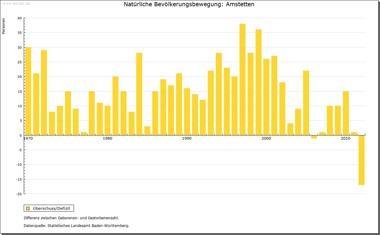The height and width of the screenshot is (235, 380).
Task: Click the 'Differenz zwischen Geborenen- und Gestorbenenzahl' note
Action: click(71, 218)
